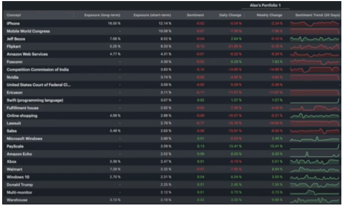This screenshot has width=343, height=205.
Task: Sort table by Weekly Change header
Action: tap(269, 15)
